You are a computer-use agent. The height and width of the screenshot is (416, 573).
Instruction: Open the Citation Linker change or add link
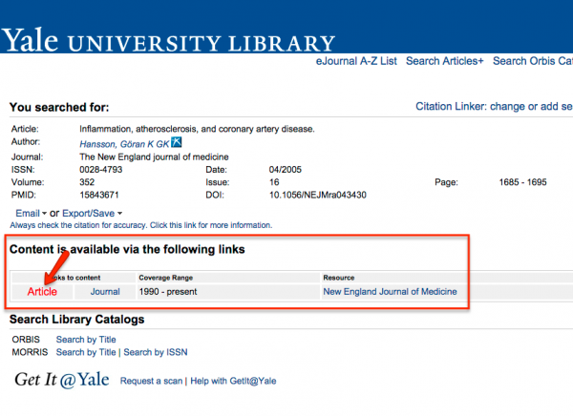click(x=494, y=106)
